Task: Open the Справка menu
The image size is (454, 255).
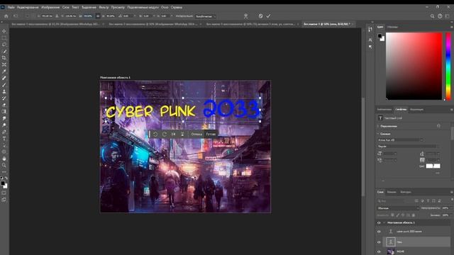Action: 177,7
